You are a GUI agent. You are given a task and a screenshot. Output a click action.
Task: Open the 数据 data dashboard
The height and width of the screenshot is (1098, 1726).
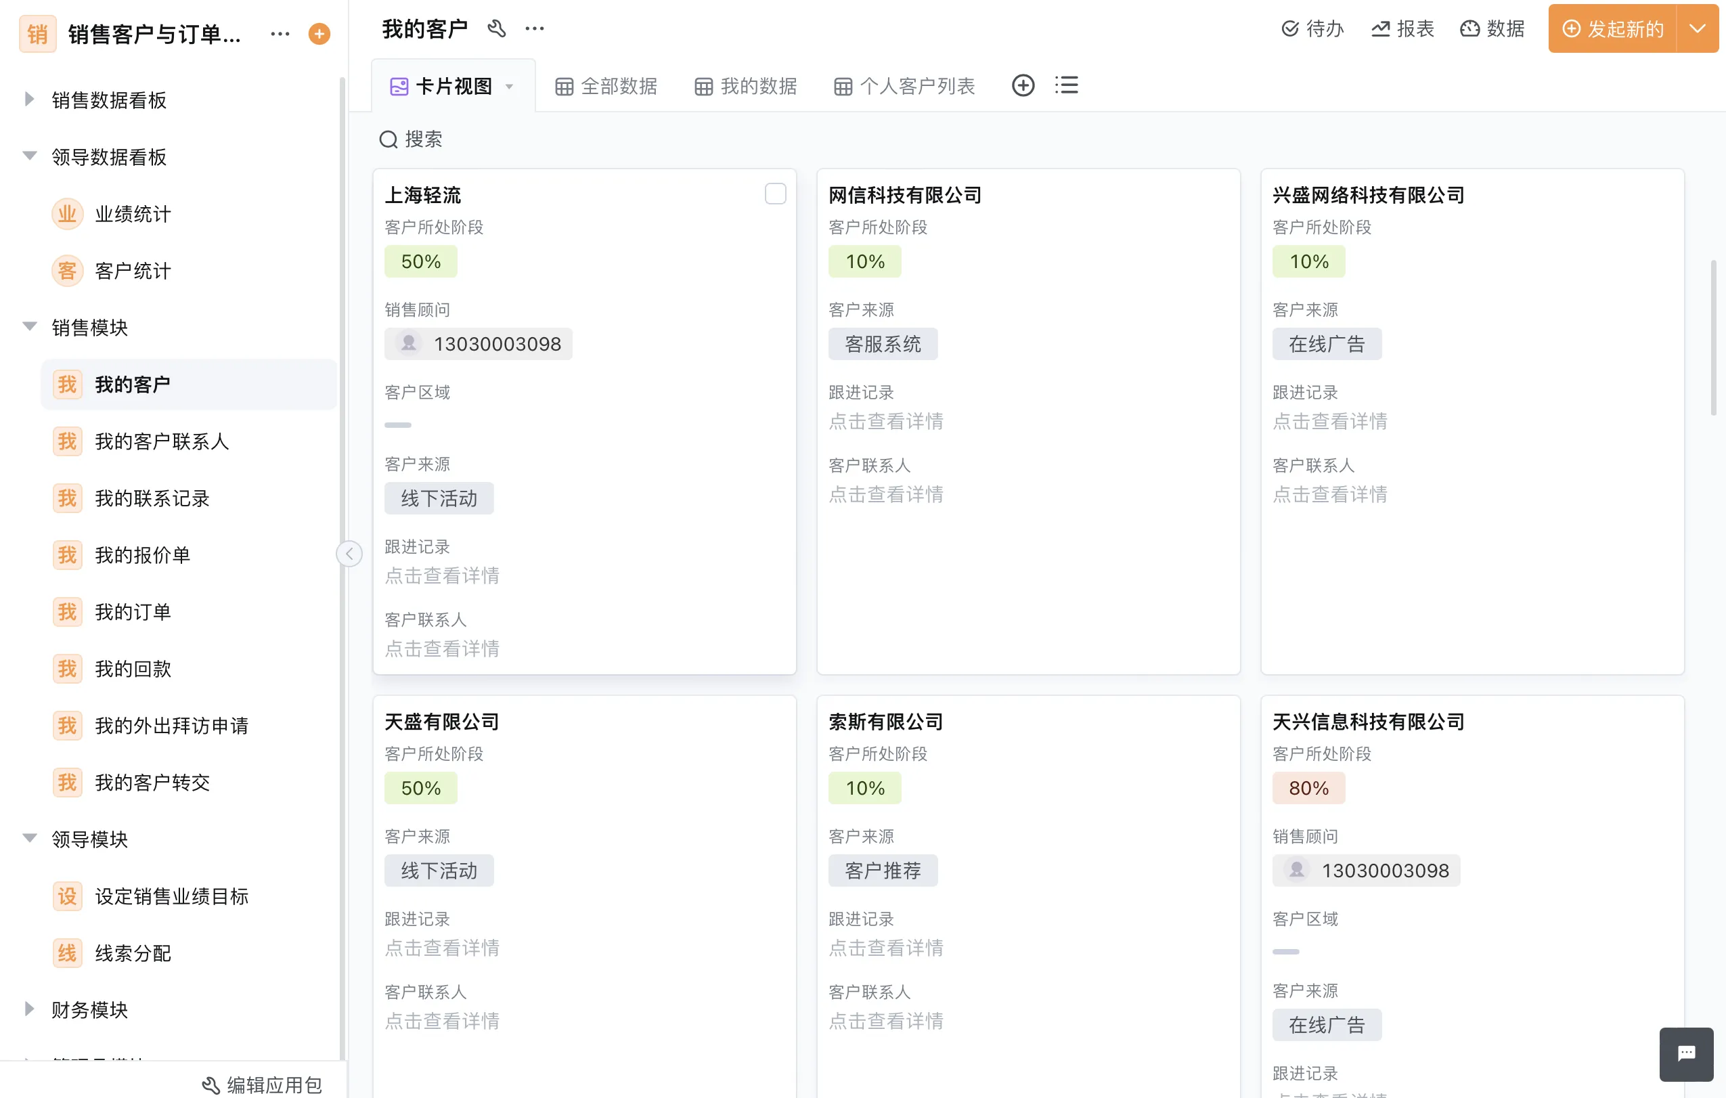1492,28
